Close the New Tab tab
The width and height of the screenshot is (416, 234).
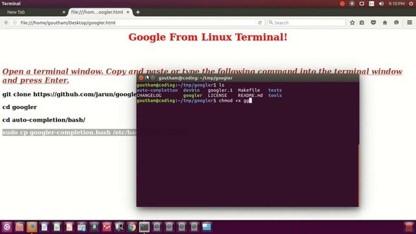(64, 12)
